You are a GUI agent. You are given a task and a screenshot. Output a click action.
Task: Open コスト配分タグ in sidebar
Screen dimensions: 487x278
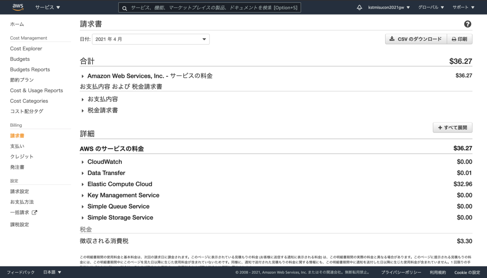[x=27, y=111]
